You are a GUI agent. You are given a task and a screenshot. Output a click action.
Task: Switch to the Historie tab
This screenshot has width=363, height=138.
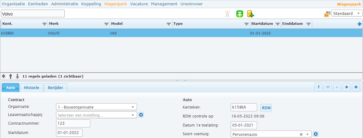coord(31,88)
